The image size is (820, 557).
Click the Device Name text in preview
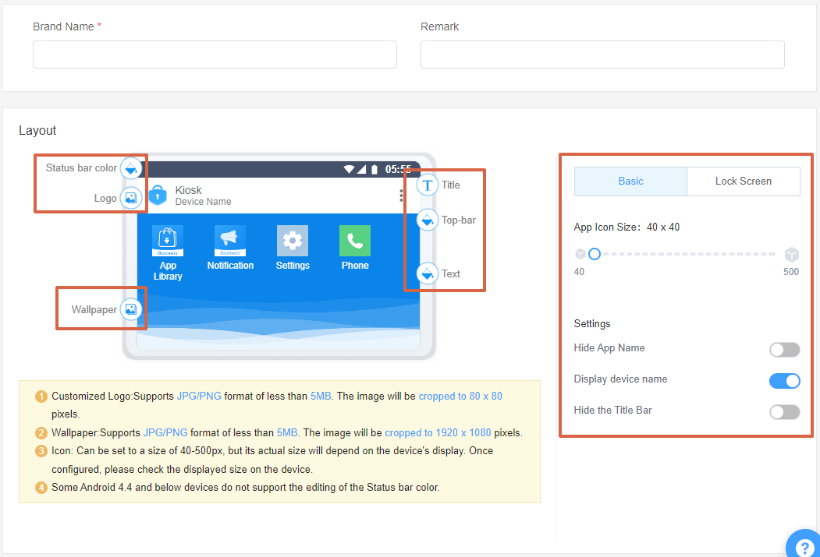pos(203,202)
